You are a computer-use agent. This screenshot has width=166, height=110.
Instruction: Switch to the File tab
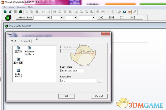(13, 41)
